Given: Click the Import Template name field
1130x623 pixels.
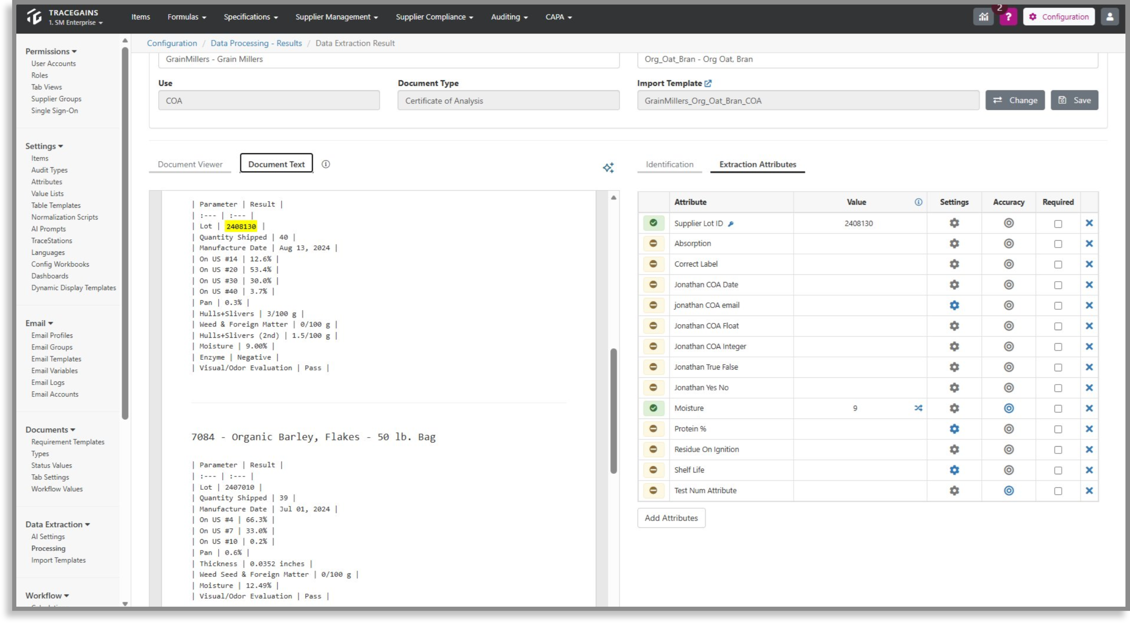Looking at the screenshot, I should tap(808, 101).
